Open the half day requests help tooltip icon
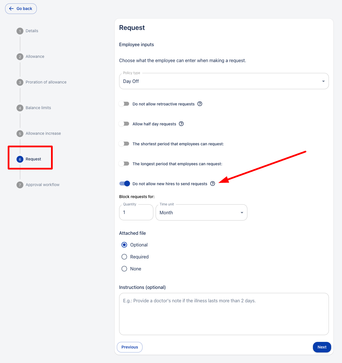 (x=181, y=124)
